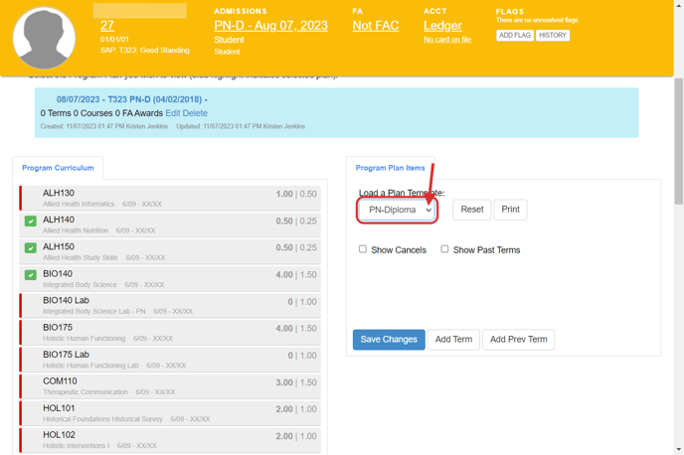The height and width of the screenshot is (455, 684).
Task: Enable the Show Cancels checkbox
Action: pyautogui.click(x=363, y=249)
